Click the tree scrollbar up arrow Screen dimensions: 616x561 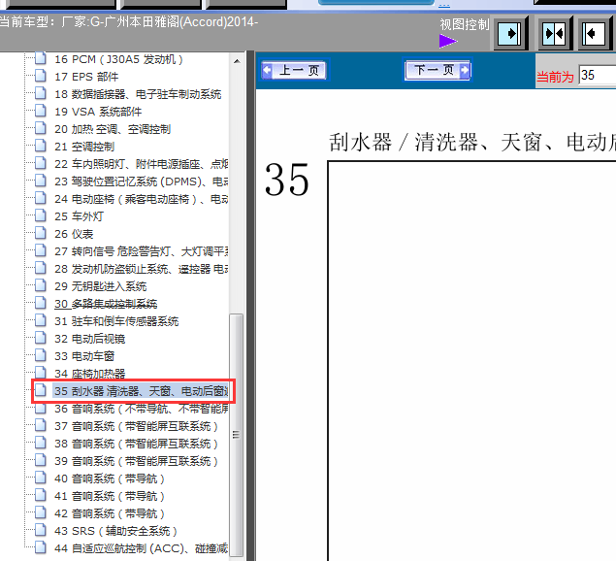point(237,61)
